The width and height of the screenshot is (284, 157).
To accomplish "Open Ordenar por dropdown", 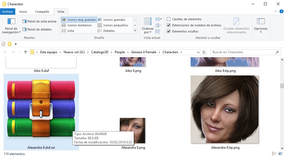I will [x=148, y=26].
